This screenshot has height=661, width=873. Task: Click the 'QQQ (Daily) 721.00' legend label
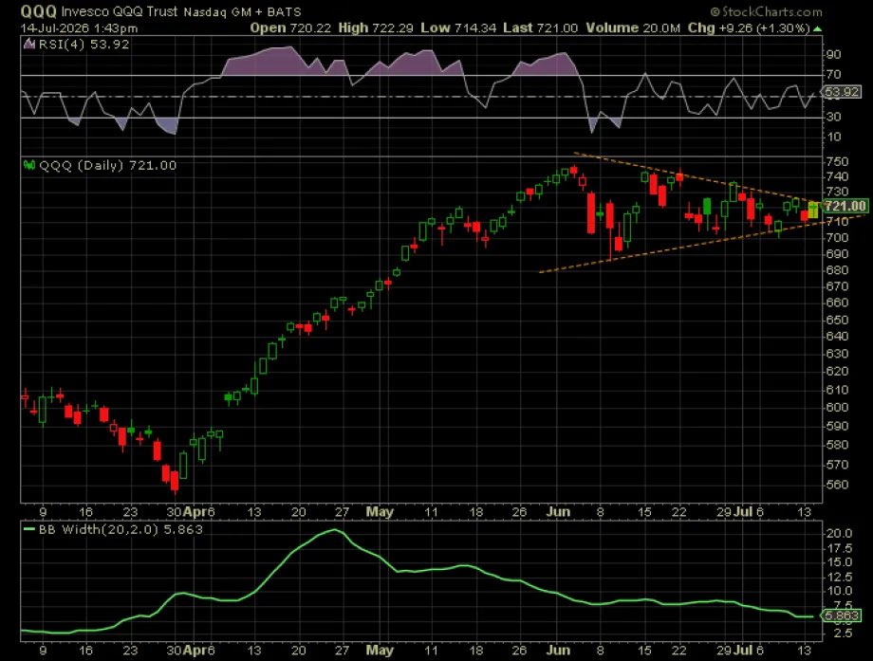[x=107, y=165]
